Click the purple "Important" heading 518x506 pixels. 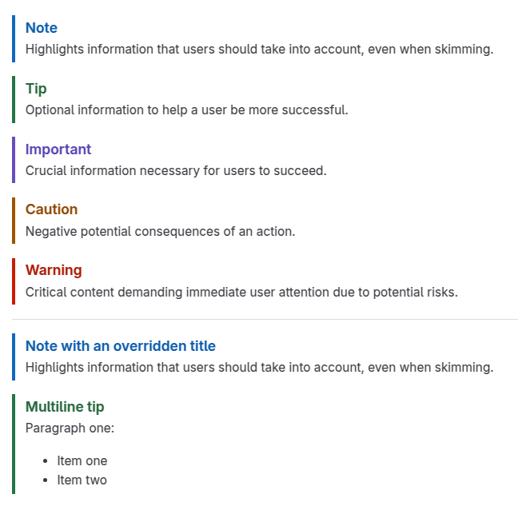click(58, 149)
